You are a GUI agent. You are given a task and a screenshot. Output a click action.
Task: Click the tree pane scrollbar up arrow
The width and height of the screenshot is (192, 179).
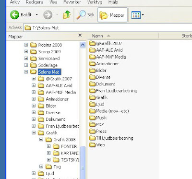(83, 45)
